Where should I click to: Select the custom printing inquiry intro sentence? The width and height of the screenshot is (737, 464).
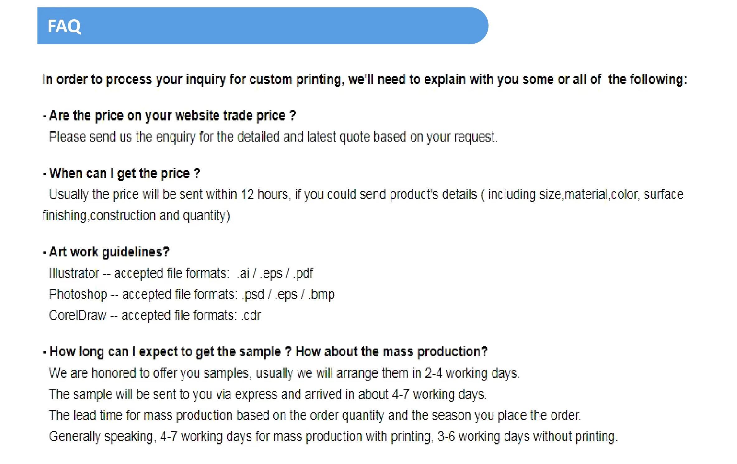pos(364,80)
